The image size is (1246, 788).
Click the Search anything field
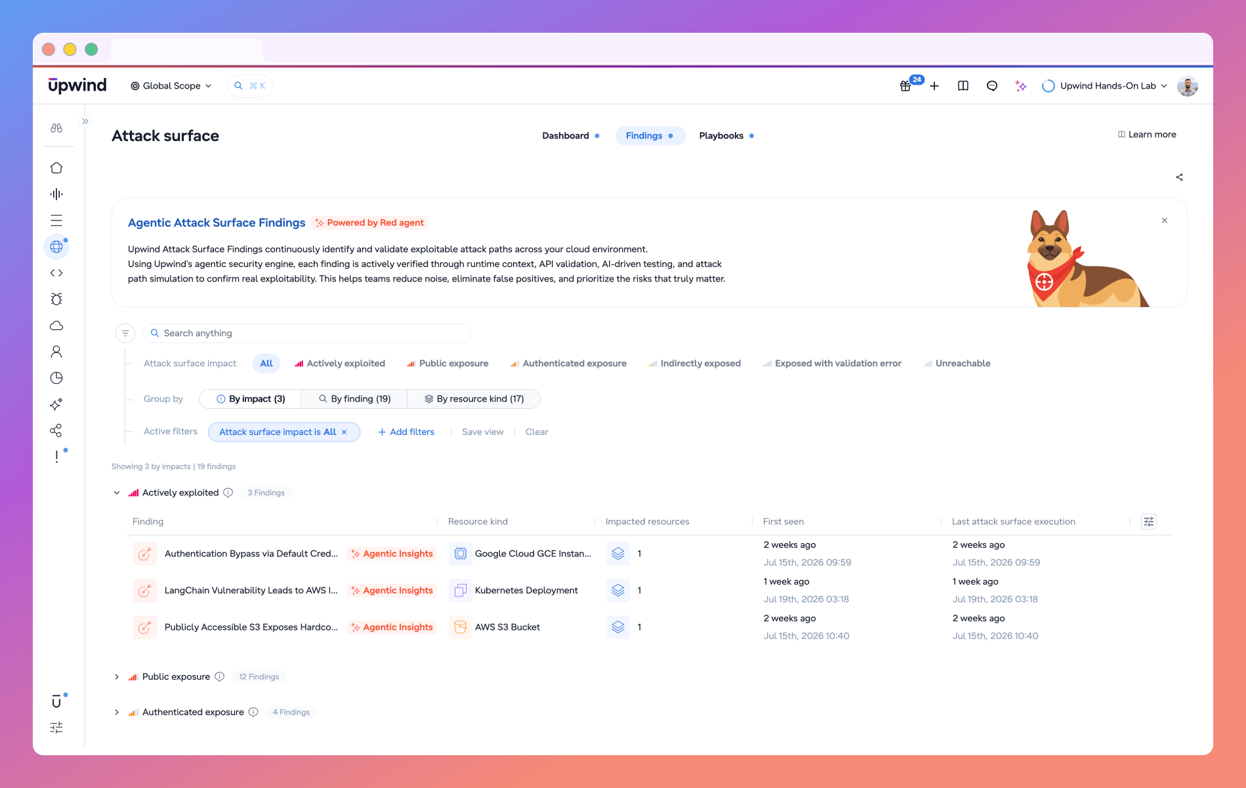[307, 333]
